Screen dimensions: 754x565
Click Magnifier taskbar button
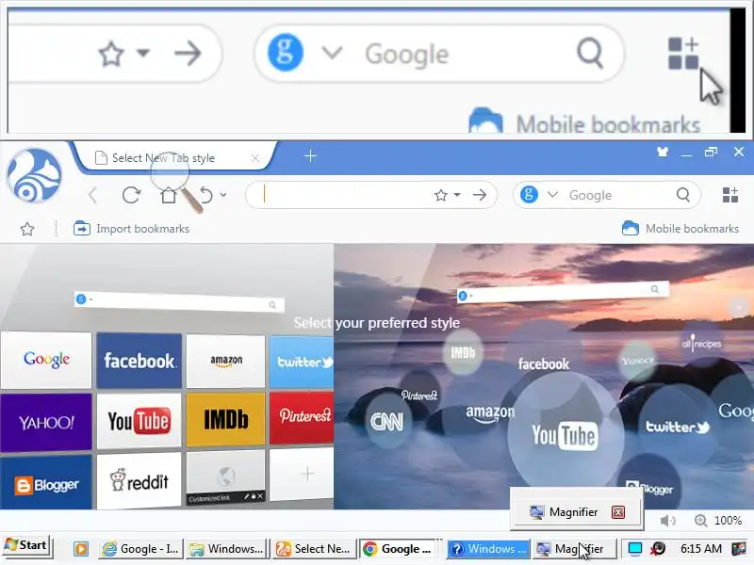574,549
